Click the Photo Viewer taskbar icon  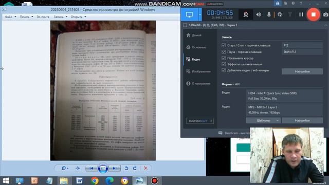(139, 180)
